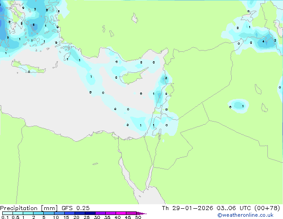
Task: Click the "GFS 0.25" model label
Action: (x=75, y=208)
